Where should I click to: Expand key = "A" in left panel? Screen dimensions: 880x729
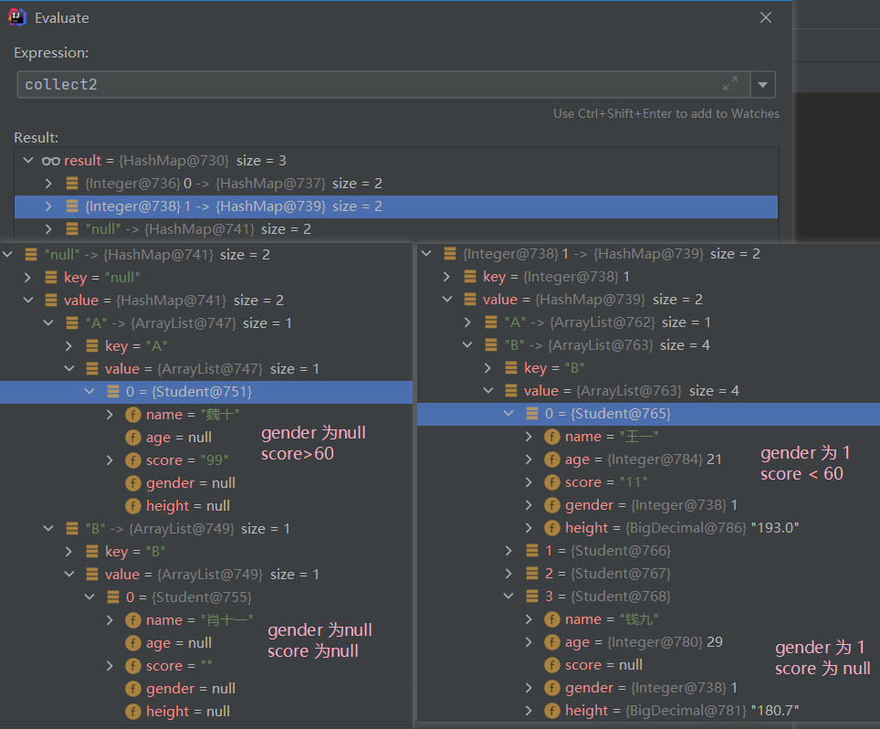tap(68, 346)
